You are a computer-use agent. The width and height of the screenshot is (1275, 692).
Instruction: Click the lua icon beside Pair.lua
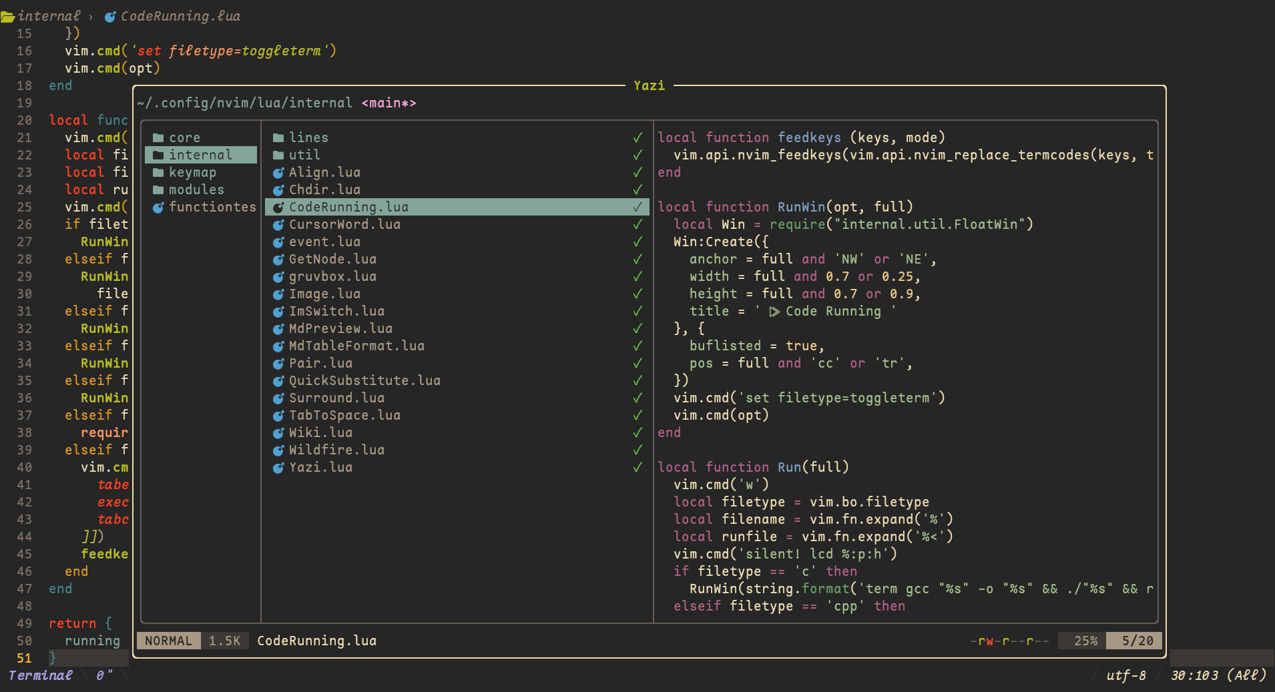[x=278, y=364]
